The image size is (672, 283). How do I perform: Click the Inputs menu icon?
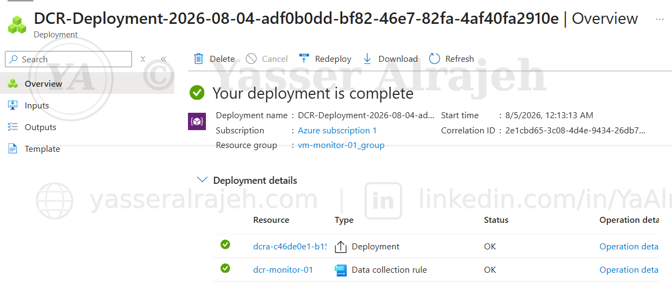tap(13, 105)
